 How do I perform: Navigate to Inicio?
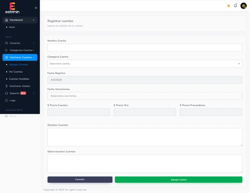tap(12, 27)
